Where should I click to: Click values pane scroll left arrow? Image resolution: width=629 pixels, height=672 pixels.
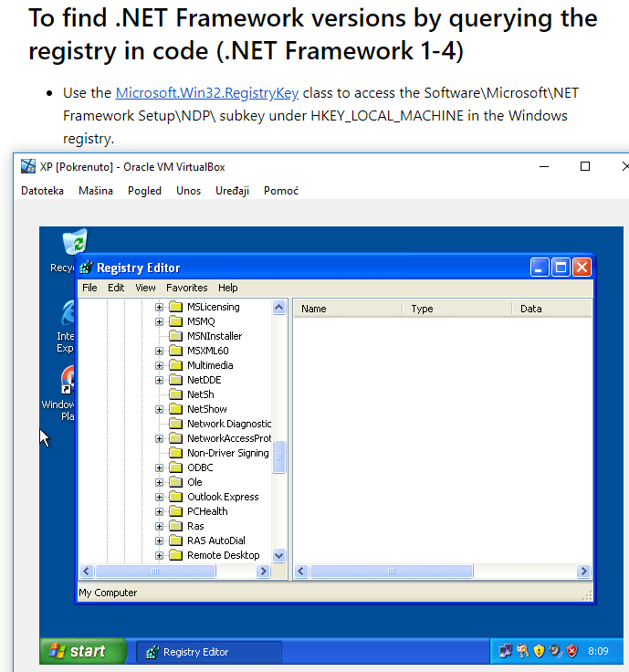pos(301,572)
